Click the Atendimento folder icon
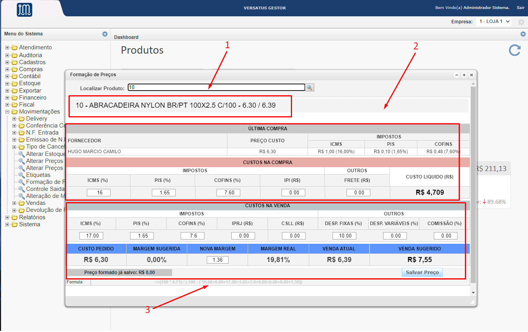The width and height of the screenshot is (528, 332). coord(15,48)
